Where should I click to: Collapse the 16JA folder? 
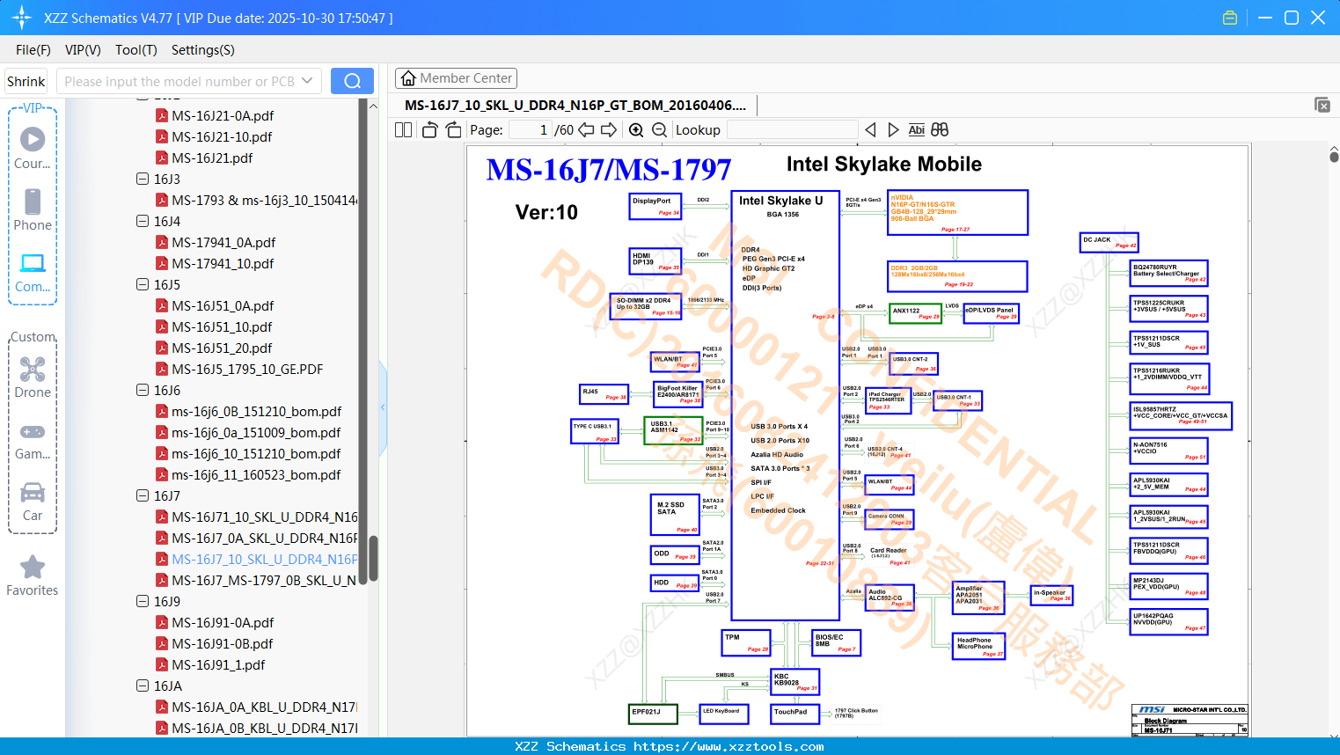[143, 685]
